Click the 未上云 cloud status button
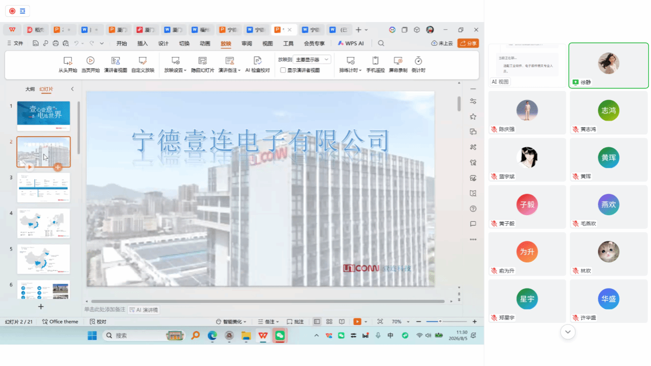Screen dimensions: 651x366 coord(442,44)
